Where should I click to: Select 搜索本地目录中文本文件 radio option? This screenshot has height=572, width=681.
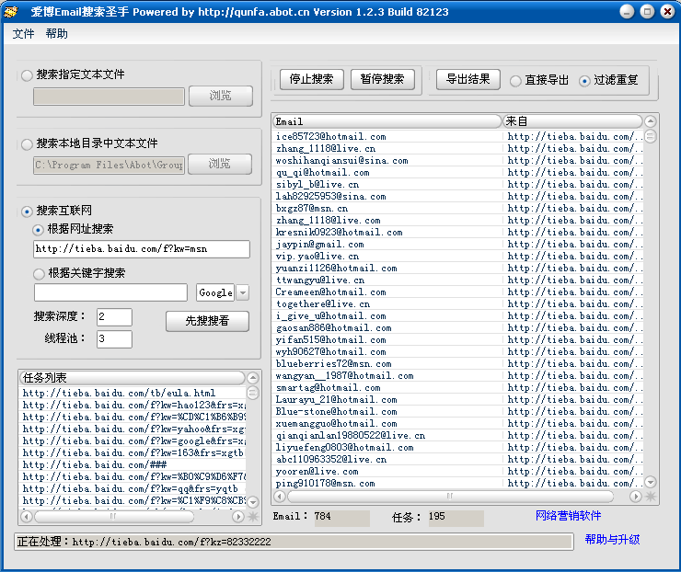point(27,144)
